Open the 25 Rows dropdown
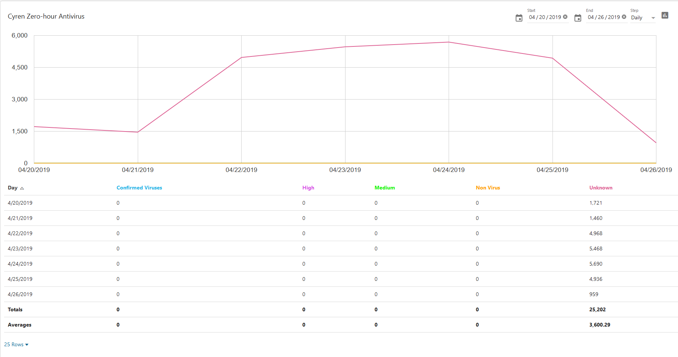The image size is (678, 357). [16, 344]
